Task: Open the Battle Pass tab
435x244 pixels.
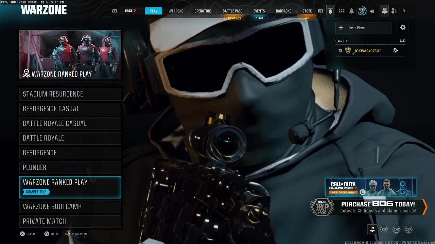Action: 232,11
